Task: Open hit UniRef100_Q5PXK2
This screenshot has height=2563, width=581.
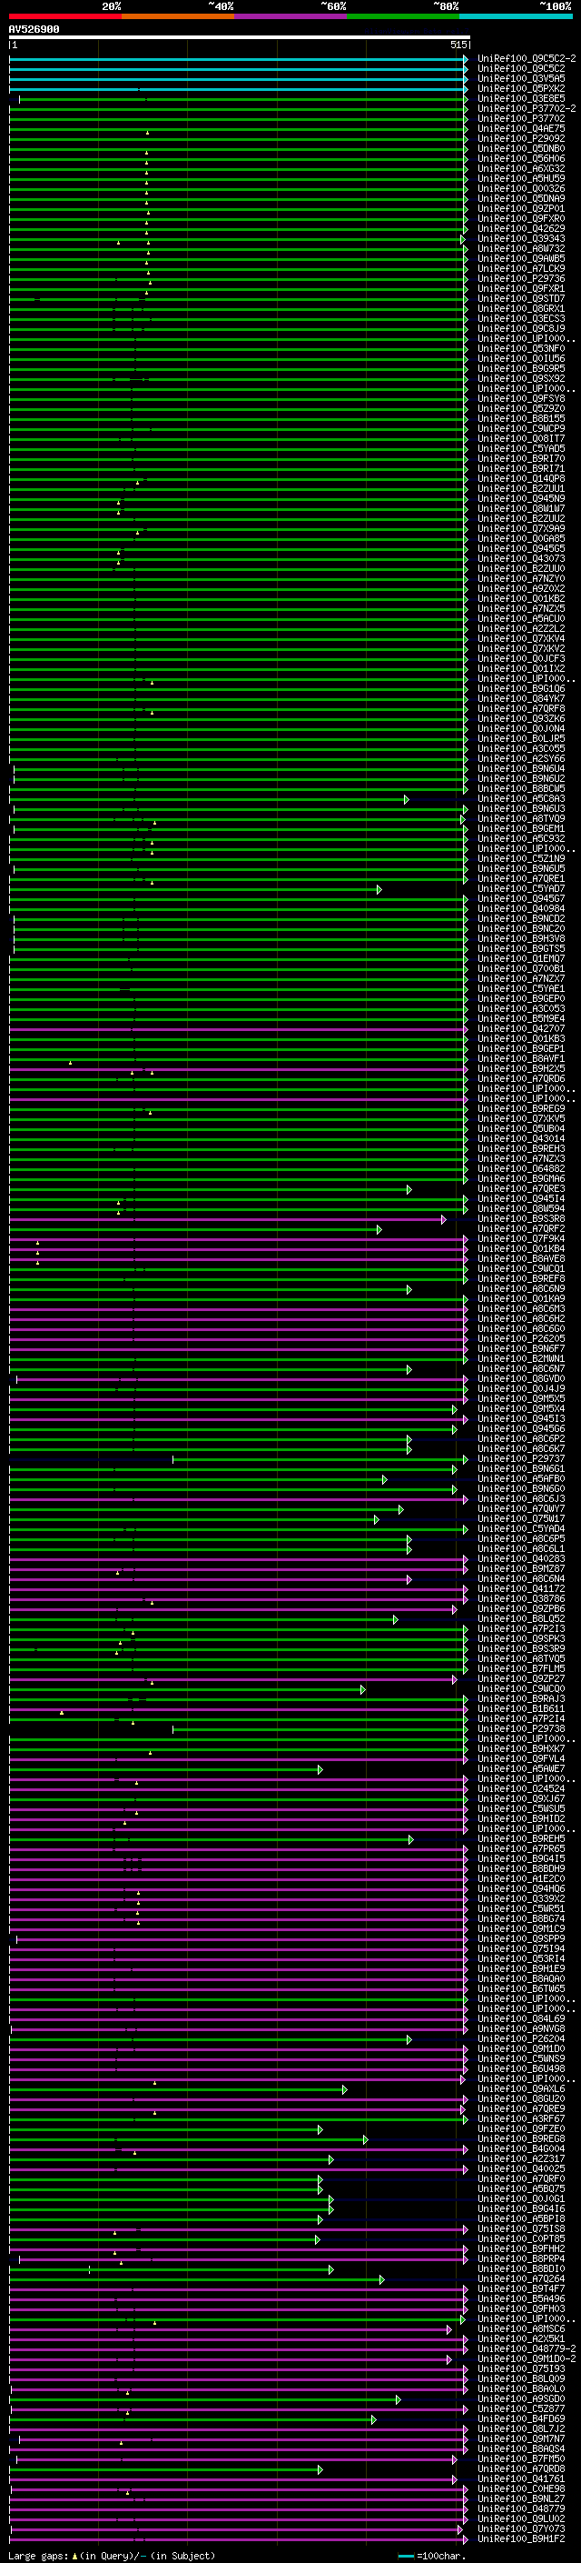Action: (521, 88)
